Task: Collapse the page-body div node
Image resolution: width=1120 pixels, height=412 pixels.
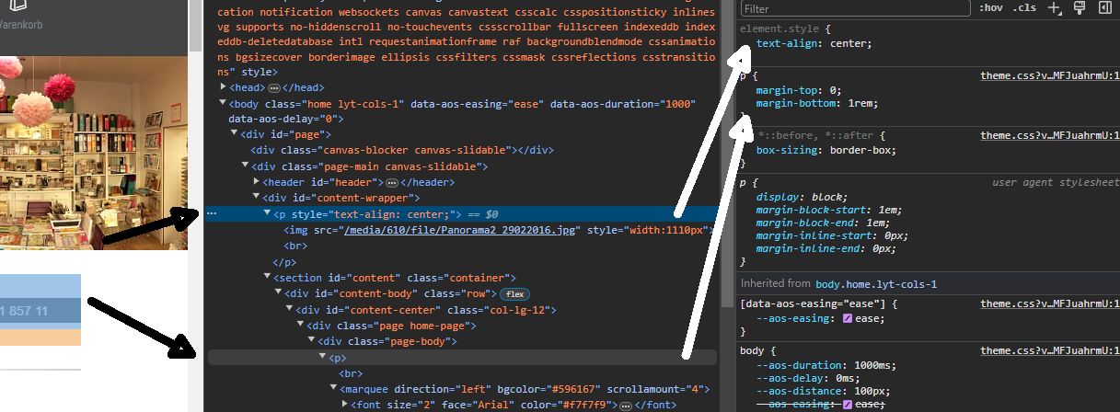Action: point(311,341)
